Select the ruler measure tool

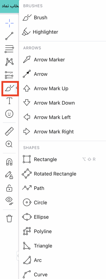pos(9,132)
